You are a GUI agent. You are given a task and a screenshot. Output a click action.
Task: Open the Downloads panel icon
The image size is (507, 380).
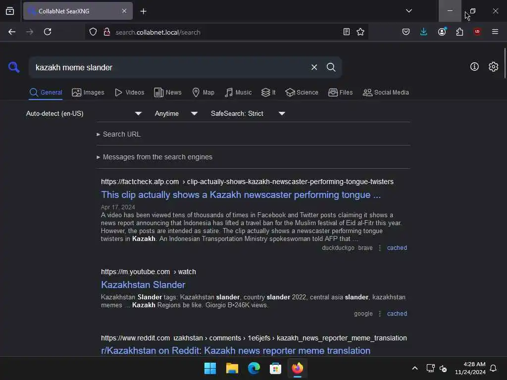tap(424, 32)
